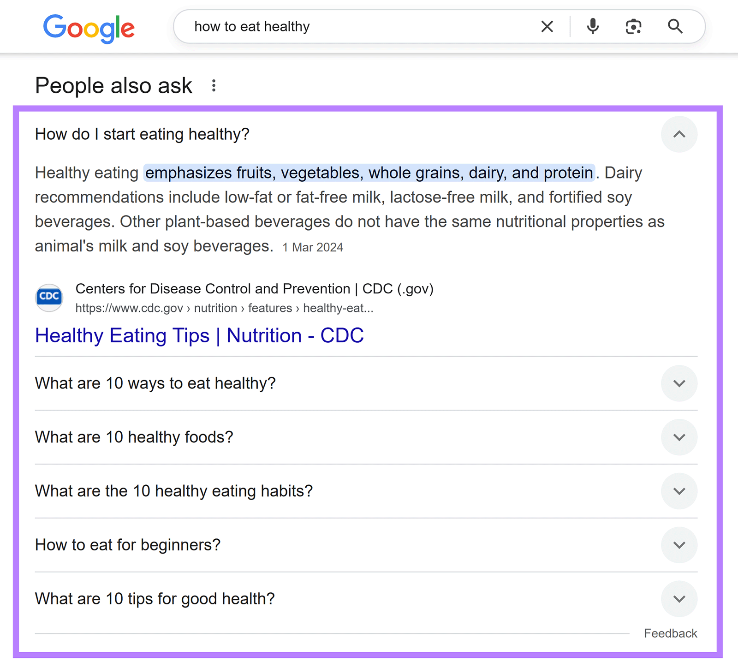Clear the search query using the X icon
The height and width of the screenshot is (668, 738).
(547, 26)
